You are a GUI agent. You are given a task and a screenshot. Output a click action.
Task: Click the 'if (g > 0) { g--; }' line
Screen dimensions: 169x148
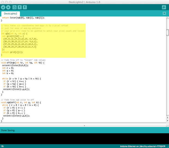14,111
